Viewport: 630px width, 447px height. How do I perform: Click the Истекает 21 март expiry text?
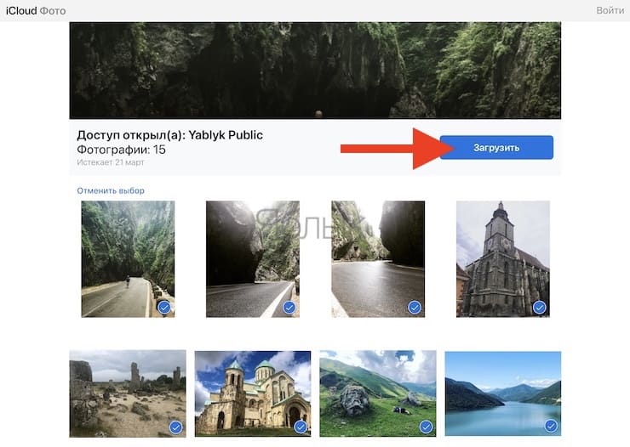point(111,162)
